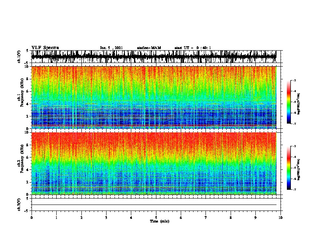316x244 pixels.
Task: Click the flat ch.3(V) trace line
Action: click(154, 205)
